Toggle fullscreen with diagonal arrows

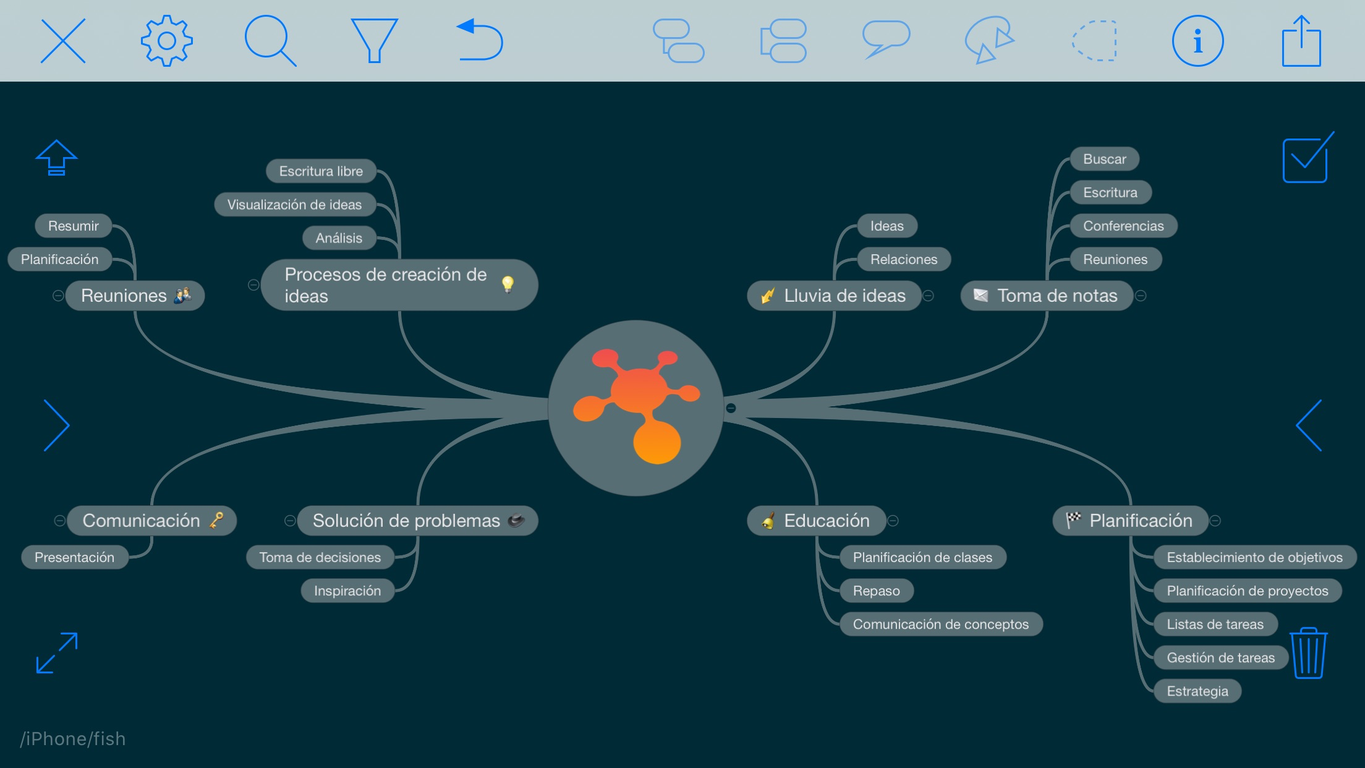pos(57,653)
